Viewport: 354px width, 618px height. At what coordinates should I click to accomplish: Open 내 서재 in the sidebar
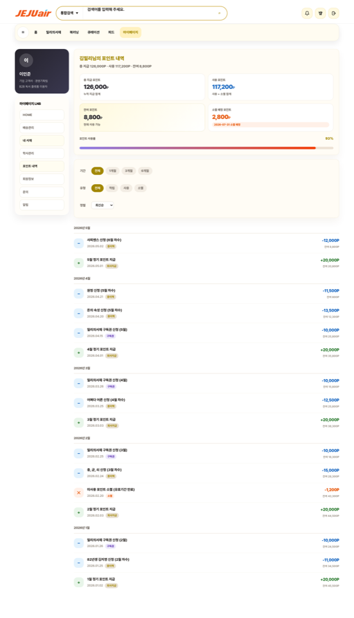pyautogui.click(x=42, y=140)
